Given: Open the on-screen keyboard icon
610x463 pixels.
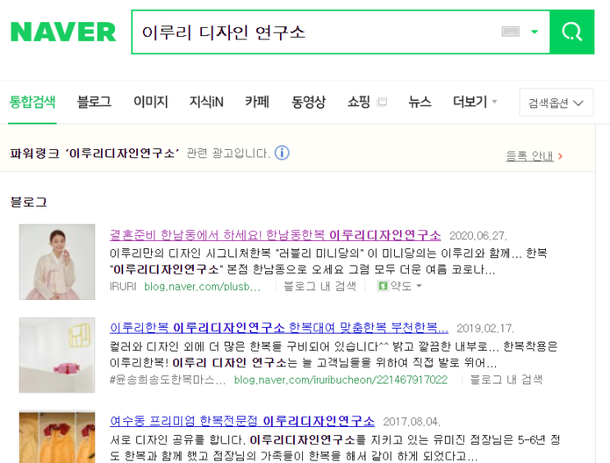Looking at the screenshot, I should pos(511,31).
